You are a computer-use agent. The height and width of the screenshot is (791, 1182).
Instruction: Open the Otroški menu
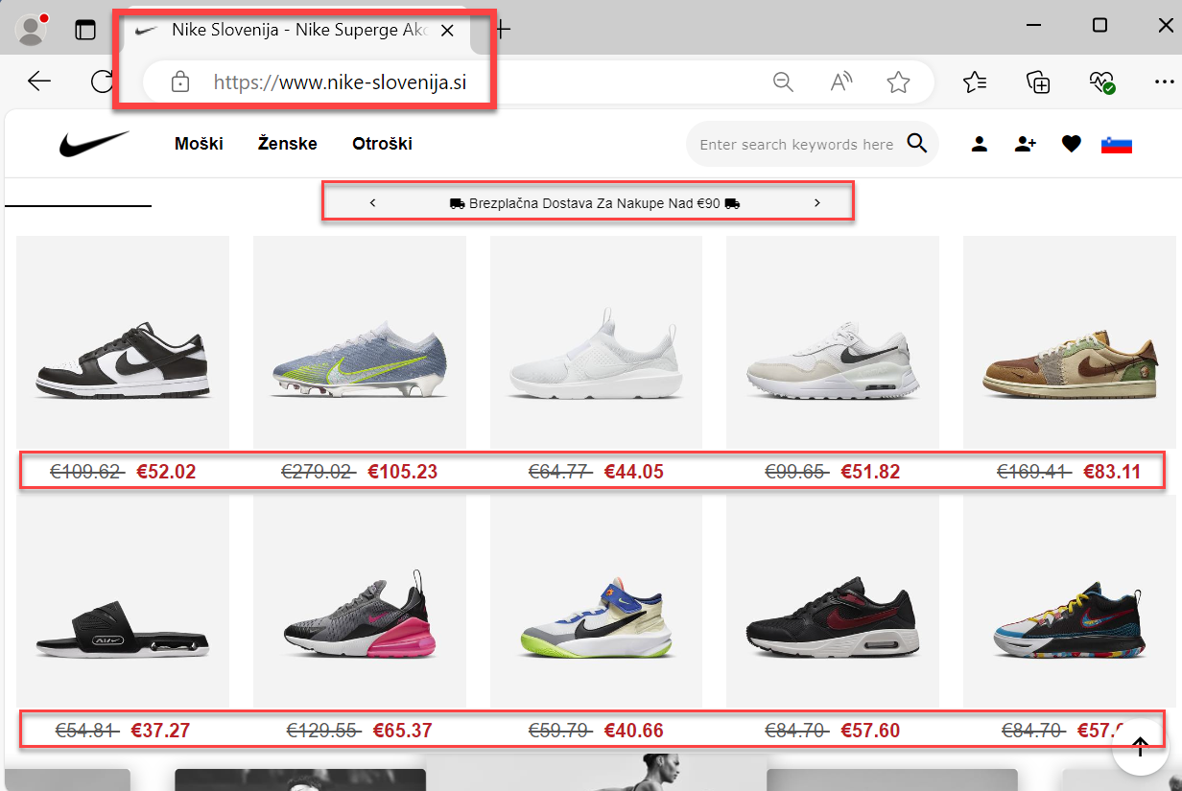(x=382, y=144)
